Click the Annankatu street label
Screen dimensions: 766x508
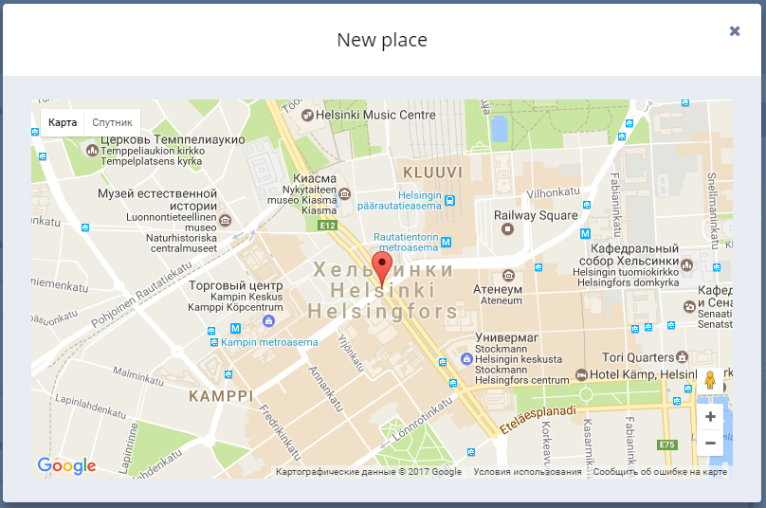point(325,389)
